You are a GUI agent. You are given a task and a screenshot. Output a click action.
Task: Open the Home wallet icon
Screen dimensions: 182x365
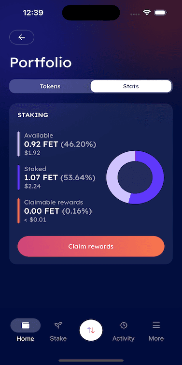[26, 325]
